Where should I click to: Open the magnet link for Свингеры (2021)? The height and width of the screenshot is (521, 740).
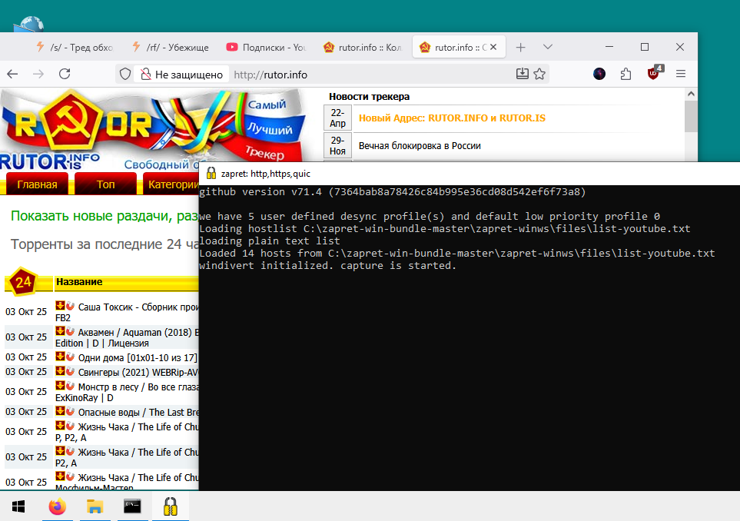(70, 371)
